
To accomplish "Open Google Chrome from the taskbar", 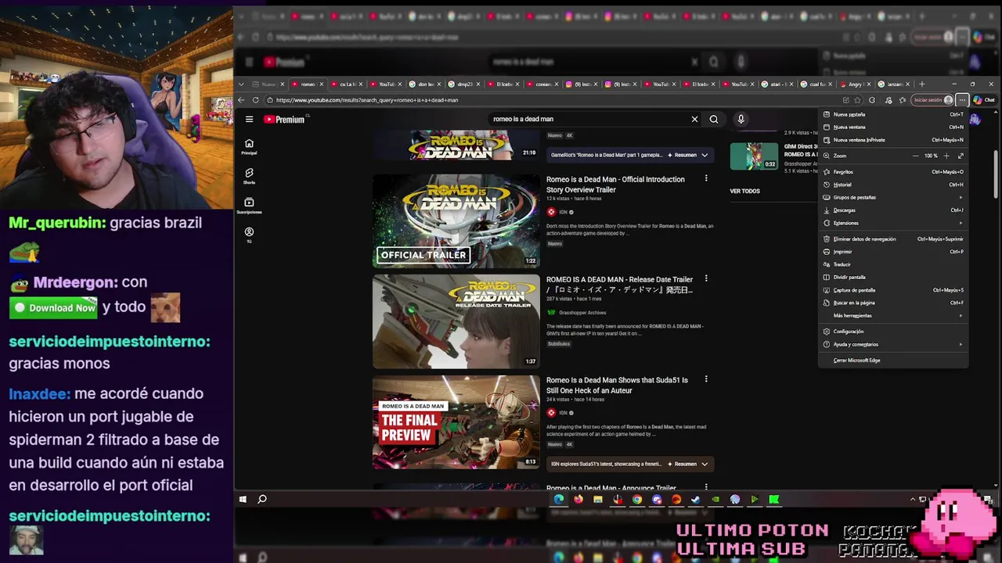I will coord(637,499).
